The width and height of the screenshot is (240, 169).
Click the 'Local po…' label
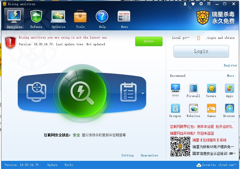tap(181, 38)
